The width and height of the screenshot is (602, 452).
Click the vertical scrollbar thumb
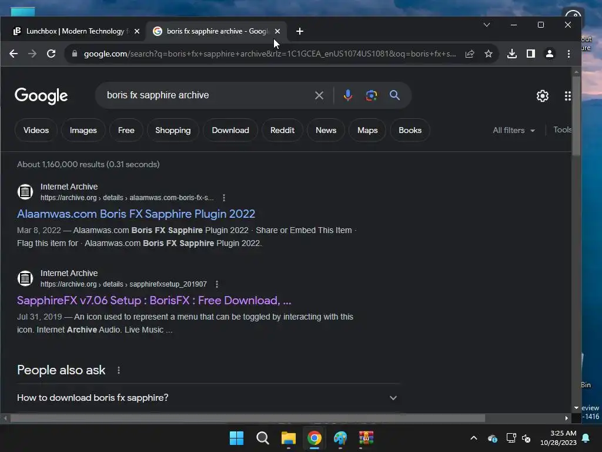click(576, 117)
